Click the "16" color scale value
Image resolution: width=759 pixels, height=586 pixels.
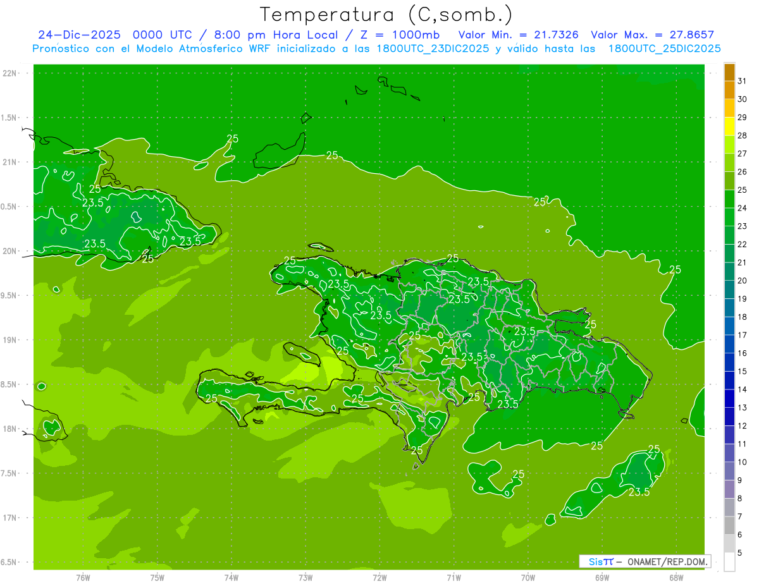743,353
